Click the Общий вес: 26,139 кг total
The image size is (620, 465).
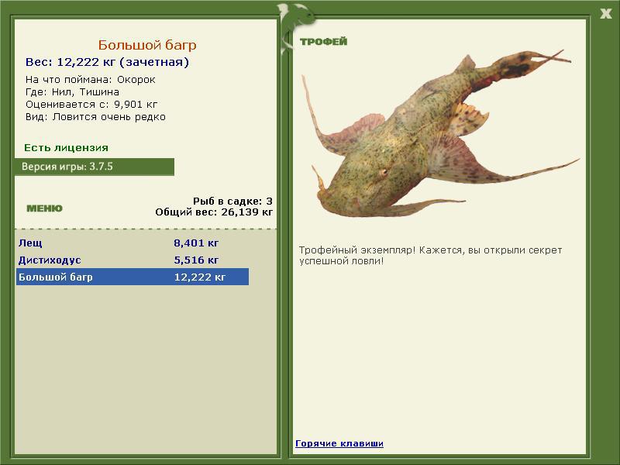pyautogui.click(x=214, y=212)
